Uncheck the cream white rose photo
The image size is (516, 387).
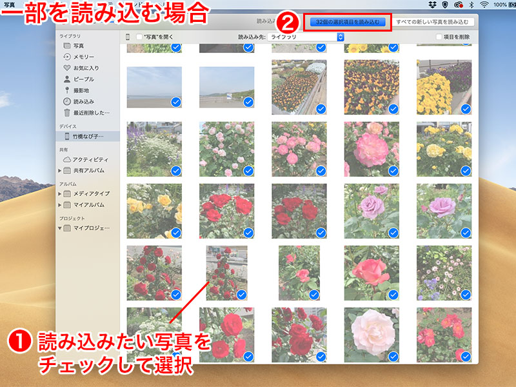393,357
